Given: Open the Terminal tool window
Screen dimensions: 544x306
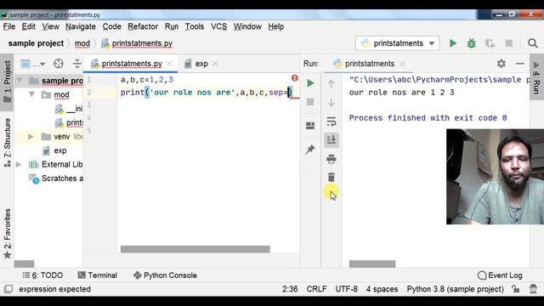Looking at the screenshot, I should pos(98,275).
